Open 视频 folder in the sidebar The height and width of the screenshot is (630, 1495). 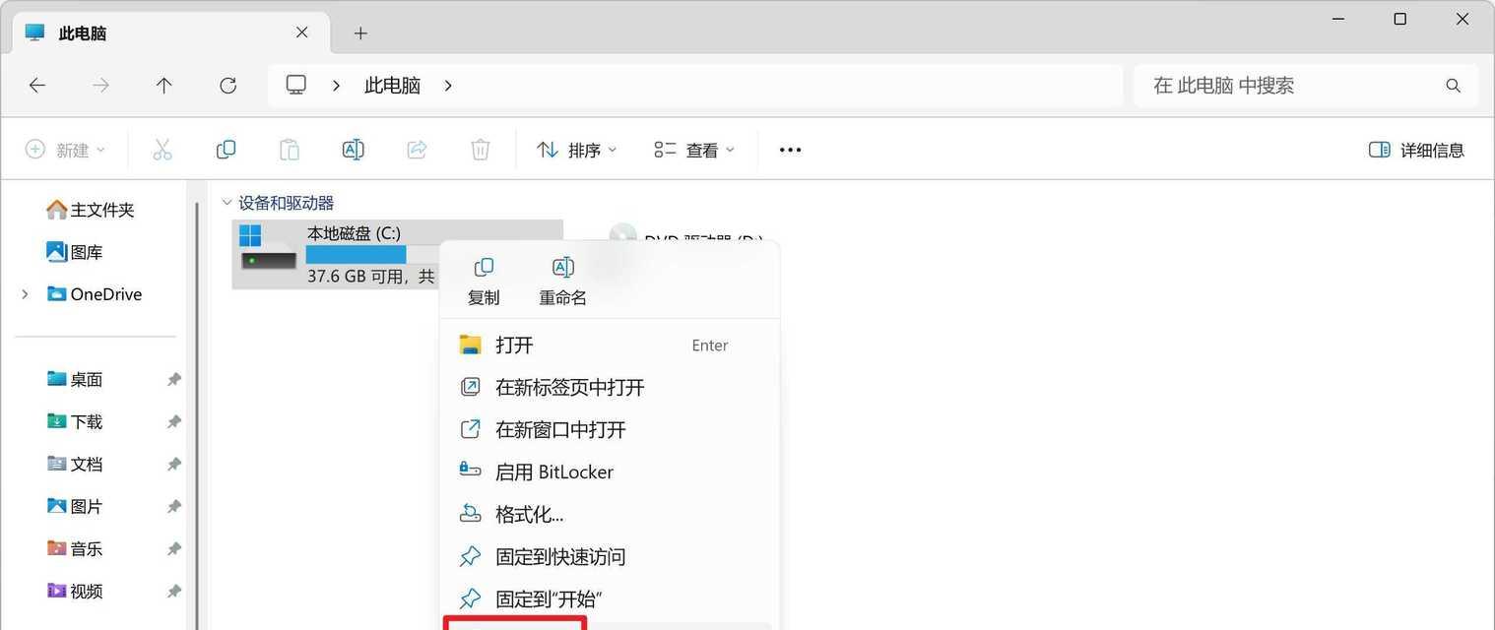(75, 591)
